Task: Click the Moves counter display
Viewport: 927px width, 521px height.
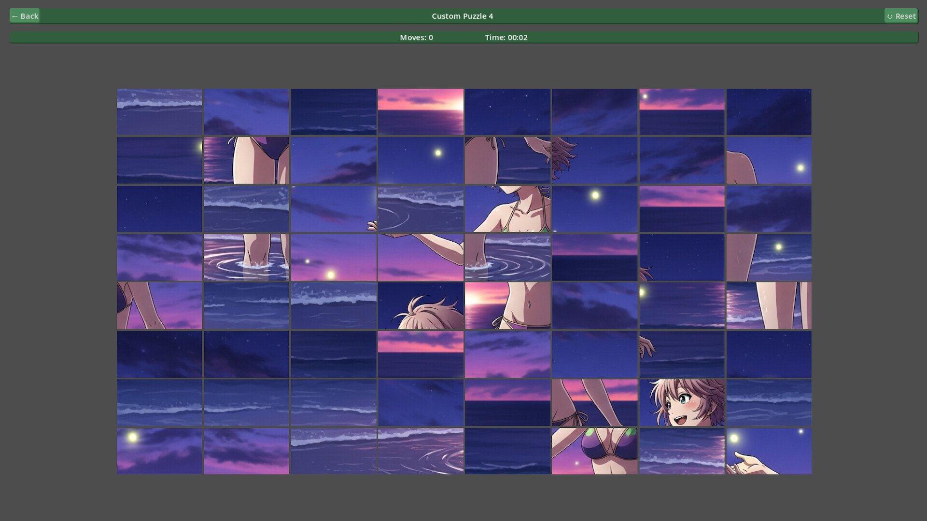Action: 416,37
